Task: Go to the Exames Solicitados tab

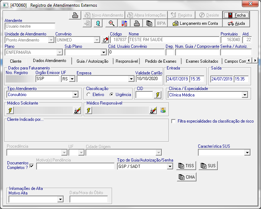Action: 202,61
